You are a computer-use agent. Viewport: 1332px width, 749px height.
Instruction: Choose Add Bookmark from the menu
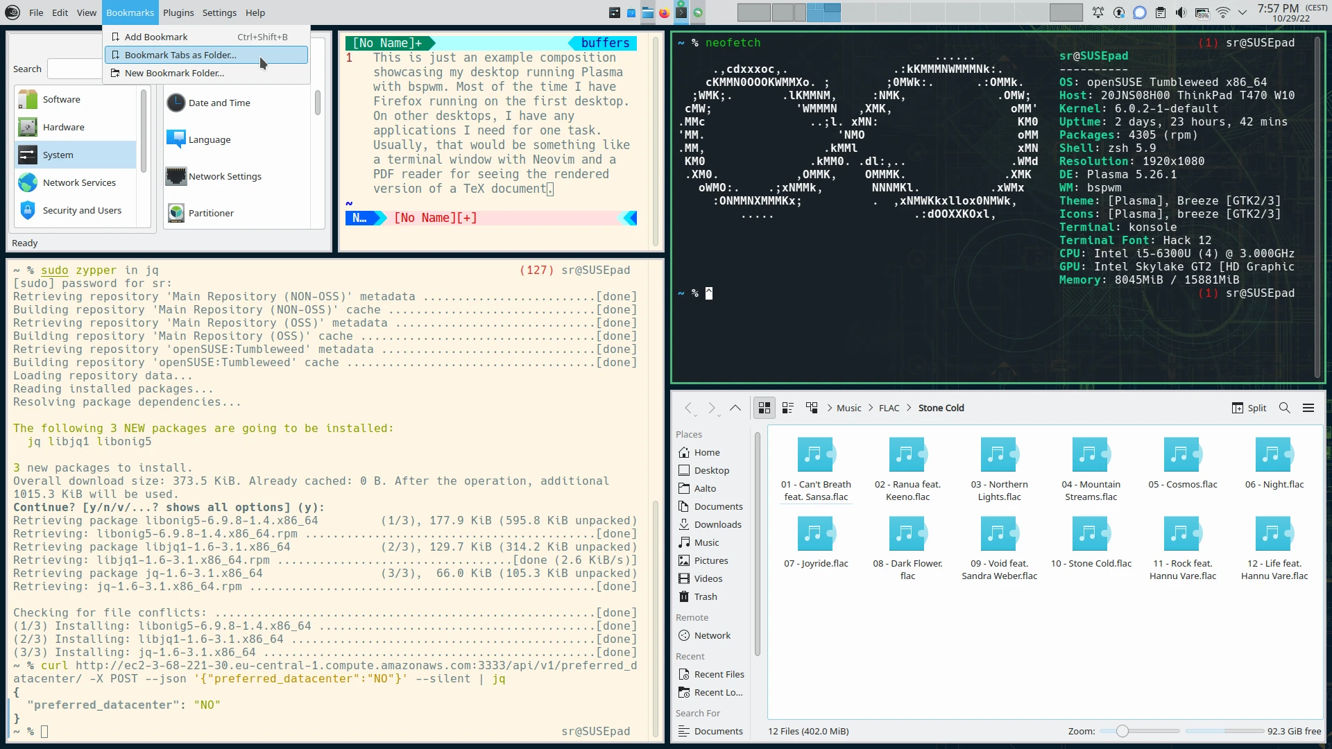[x=206, y=37]
